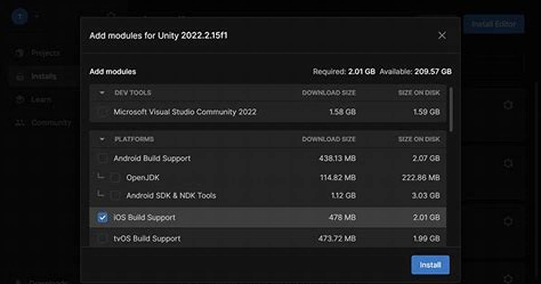541x284 pixels.
Task: Click the DOWNLOAD SIZE header under DEV TOOLS
Action: point(329,93)
